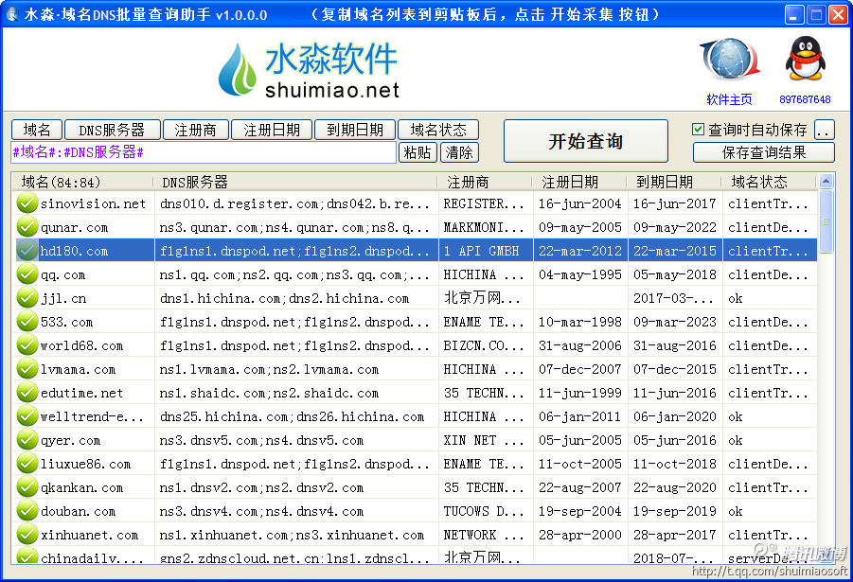Image resolution: width=853 pixels, height=582 pixels.
Task: Click registration date 07-dec-2007
Action: (x=580, y=369)
